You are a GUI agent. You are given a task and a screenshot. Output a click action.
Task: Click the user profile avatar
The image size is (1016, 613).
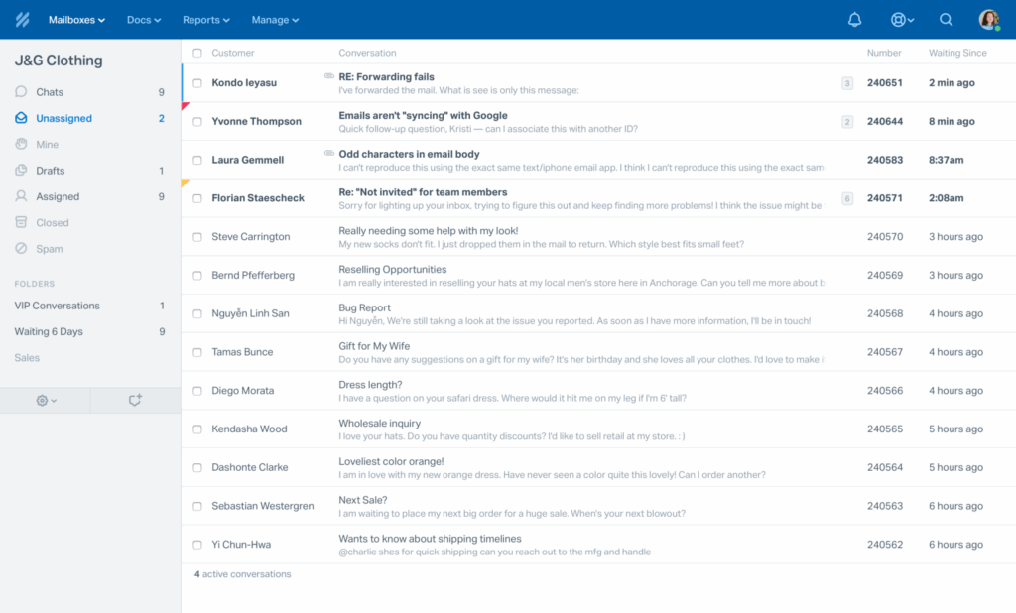pos(988,20)
